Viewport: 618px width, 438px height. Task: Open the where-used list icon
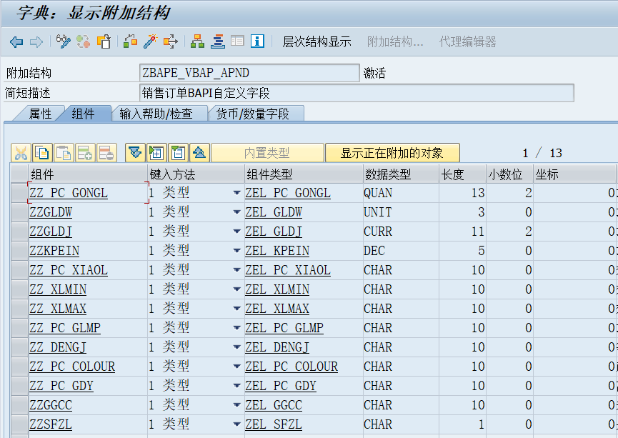coord(171,42)
